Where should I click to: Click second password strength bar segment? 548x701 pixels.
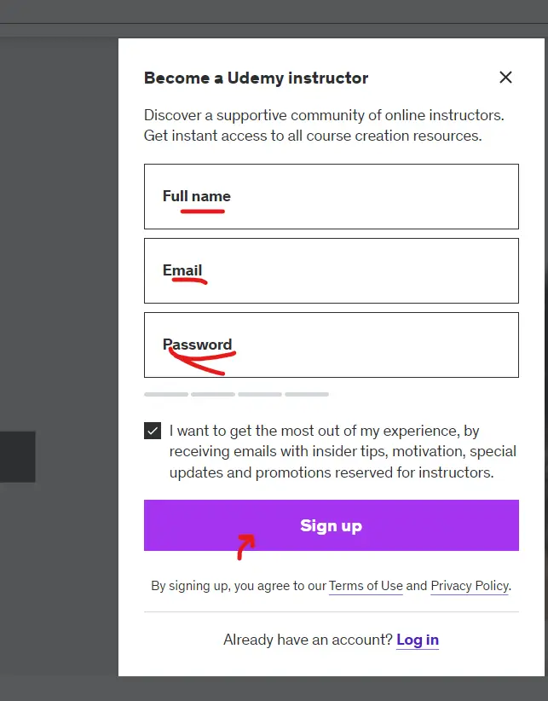(x=213, y=395)
